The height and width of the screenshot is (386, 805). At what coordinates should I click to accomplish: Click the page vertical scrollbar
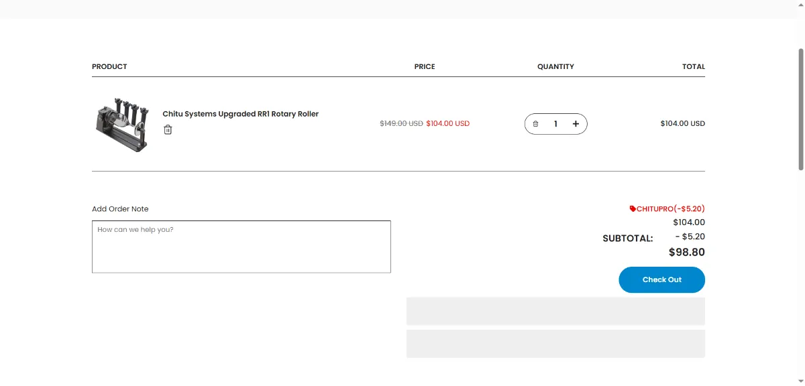[x=801, y=109]
